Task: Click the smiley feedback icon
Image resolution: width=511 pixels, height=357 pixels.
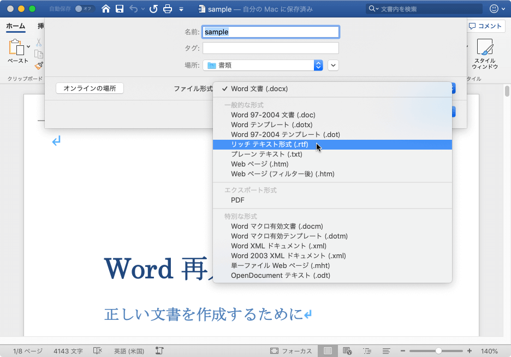Action: click(494, 9)
